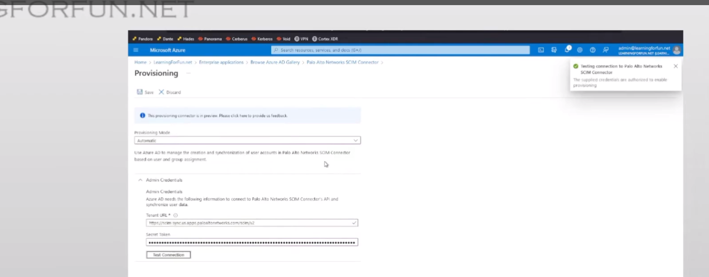Open the notifications bell
Viewport: 709px width, 277px height.
[567, 50]
